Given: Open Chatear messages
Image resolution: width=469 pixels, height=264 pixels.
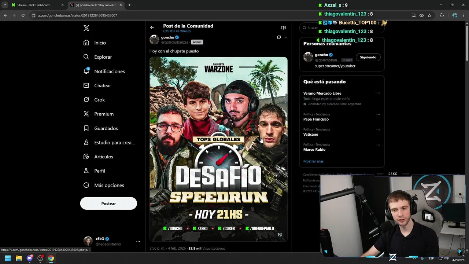Looking at the screenshot, I should coord(97,85).
